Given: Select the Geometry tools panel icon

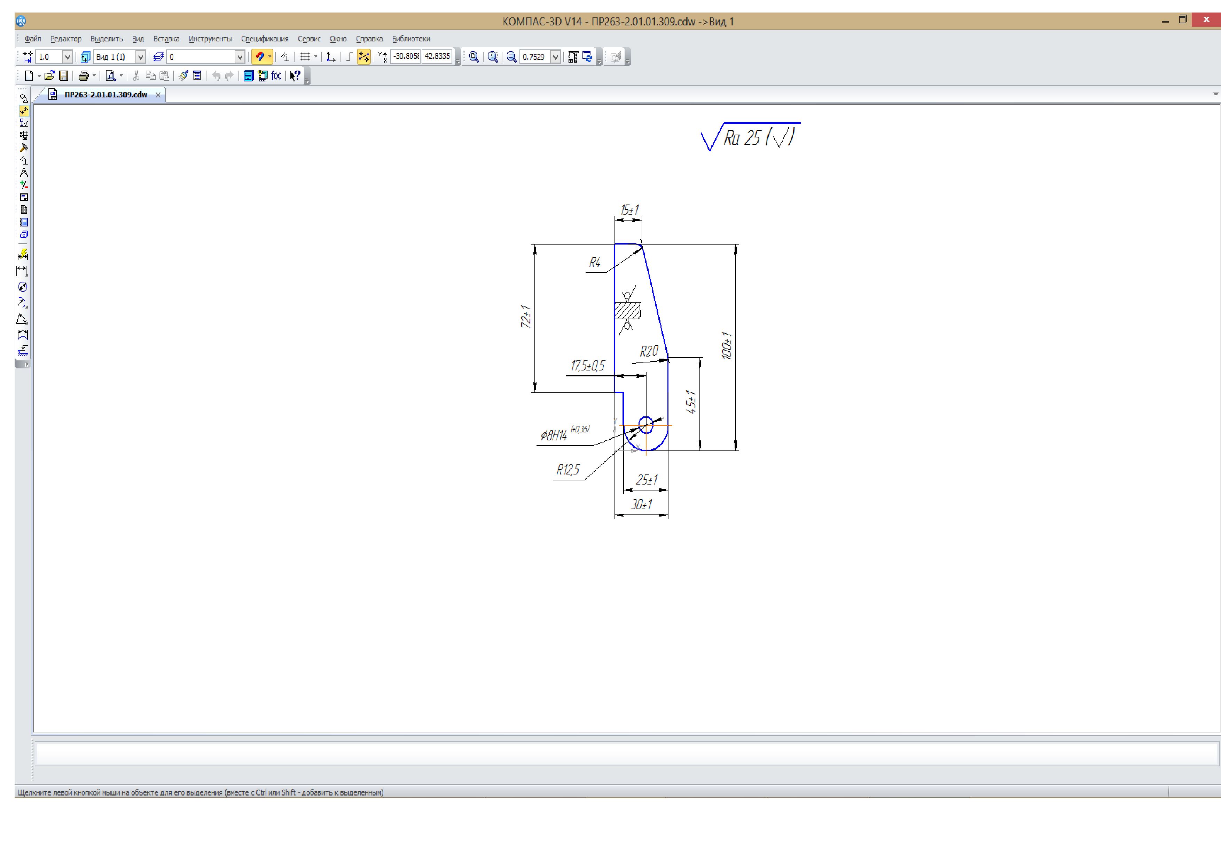Looking at the screenshot, I should (23, 98).
